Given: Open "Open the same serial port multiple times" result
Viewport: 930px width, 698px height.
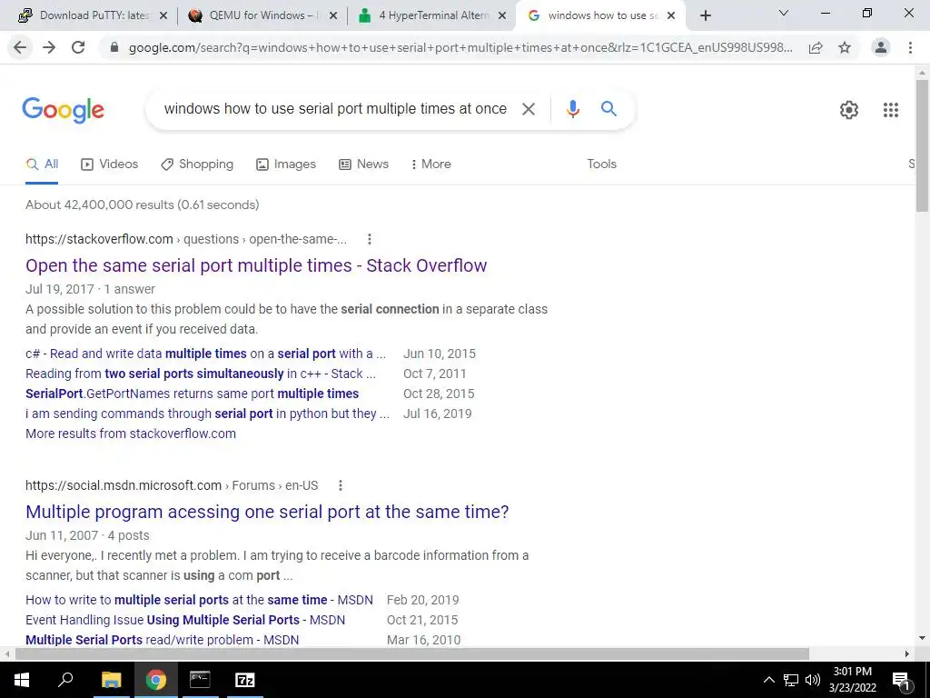Looking at the screenshot, I should 255,265.
